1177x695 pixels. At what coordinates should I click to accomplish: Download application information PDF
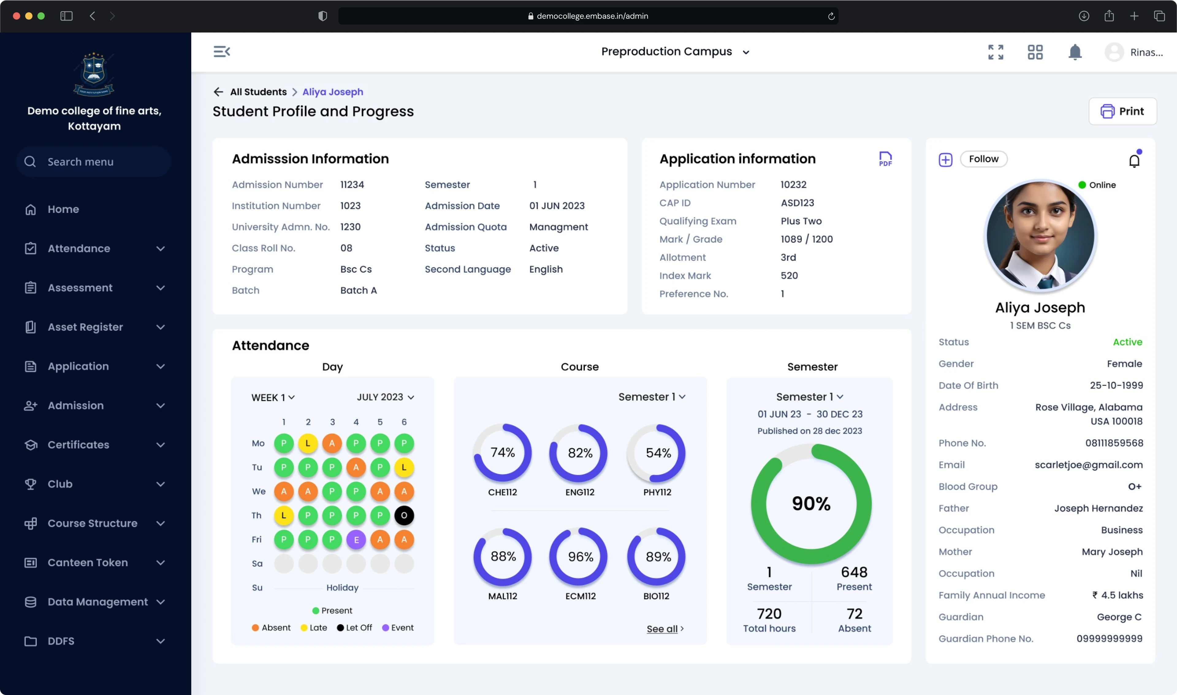pyautogui.click(x=885, y=159)
